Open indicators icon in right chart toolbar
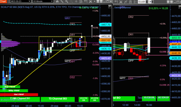The width and height of the screenshot is (181, 107). (121, 2)
